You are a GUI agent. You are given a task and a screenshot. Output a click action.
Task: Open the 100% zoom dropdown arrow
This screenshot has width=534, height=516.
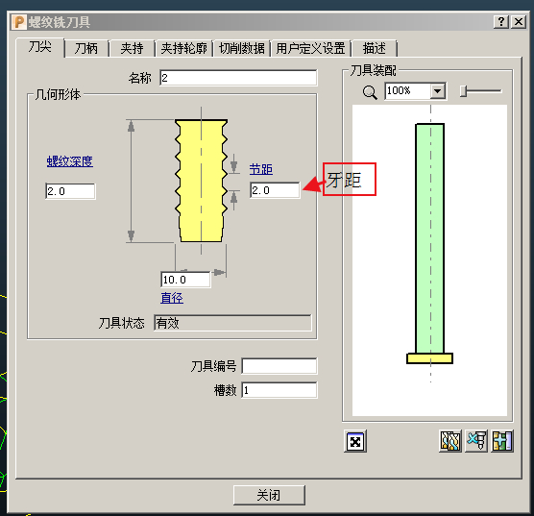coord(438,91)
